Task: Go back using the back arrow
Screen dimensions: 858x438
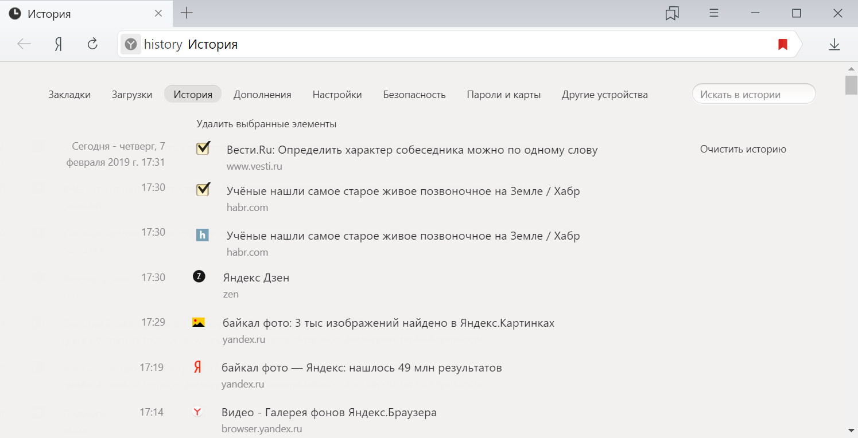Action: 24,44
